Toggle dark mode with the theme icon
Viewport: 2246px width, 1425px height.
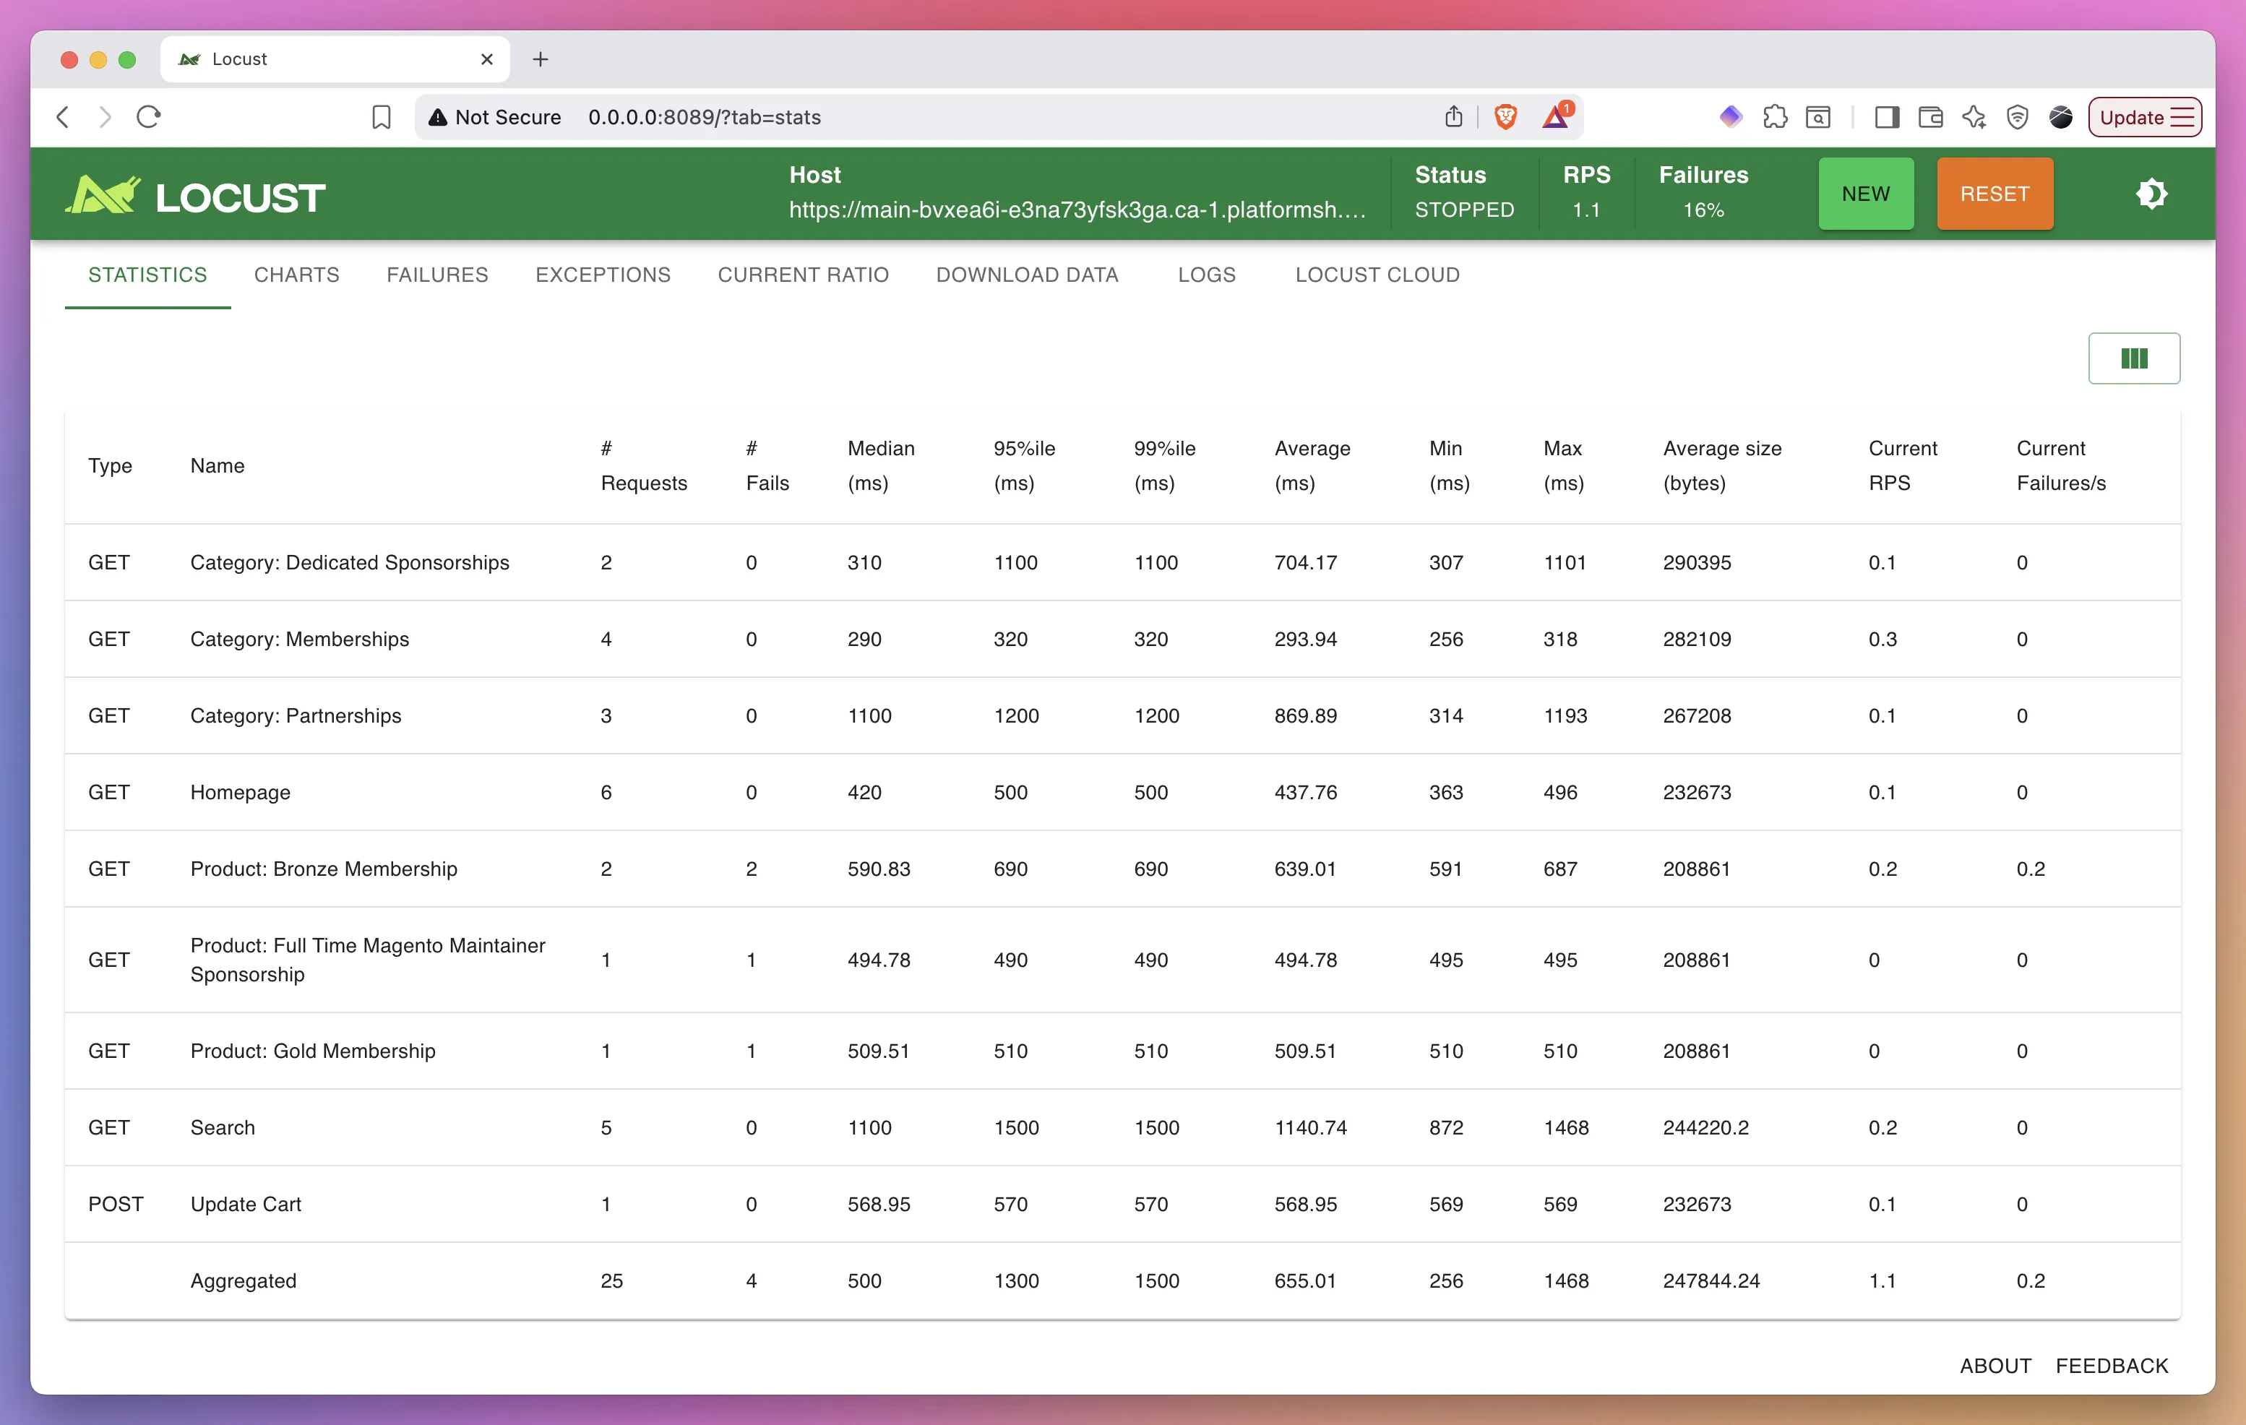coord(2151,194)
